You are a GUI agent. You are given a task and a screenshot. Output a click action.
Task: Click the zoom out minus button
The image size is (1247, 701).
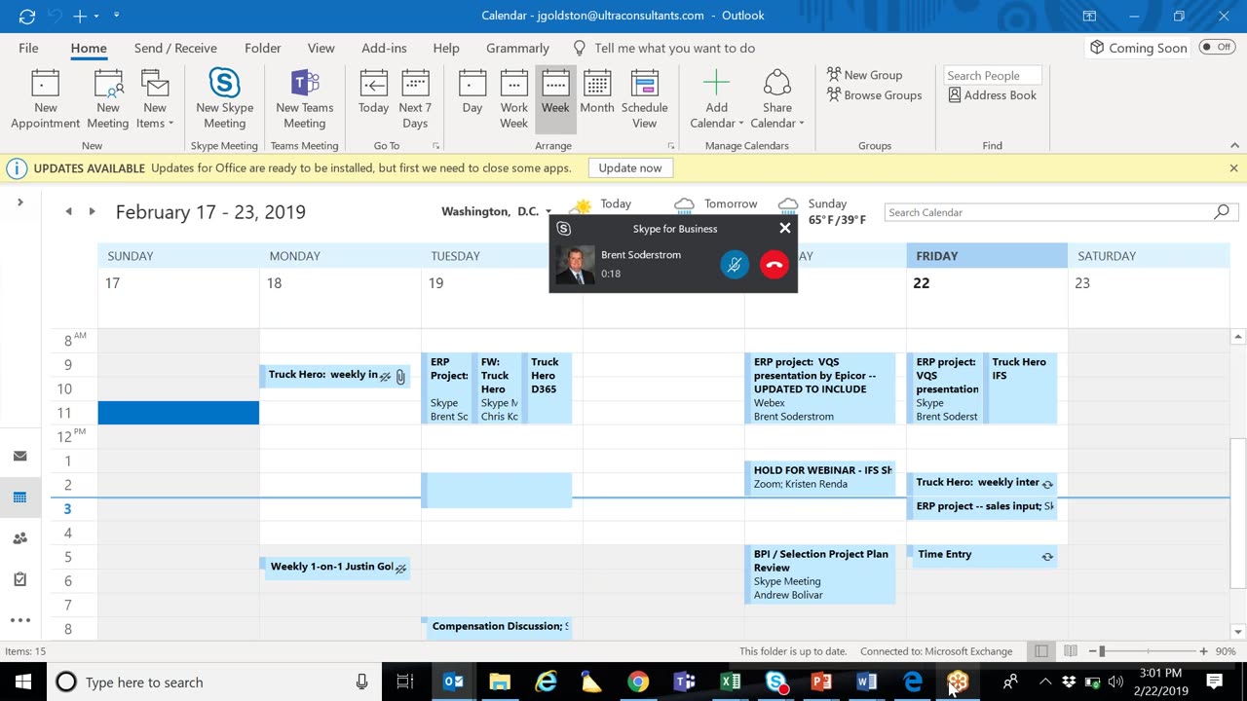click(x=1092, y=651)
